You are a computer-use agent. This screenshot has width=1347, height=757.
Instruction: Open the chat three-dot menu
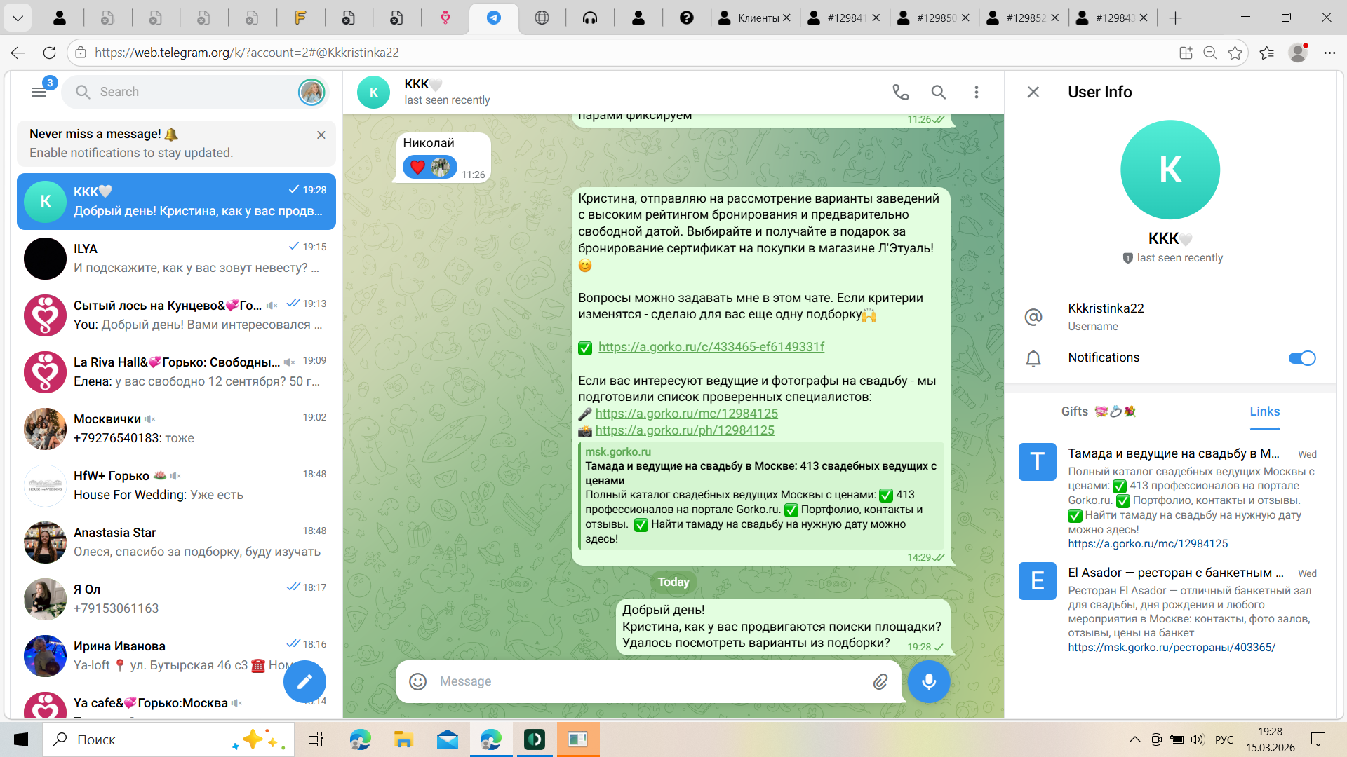[976, 92]
